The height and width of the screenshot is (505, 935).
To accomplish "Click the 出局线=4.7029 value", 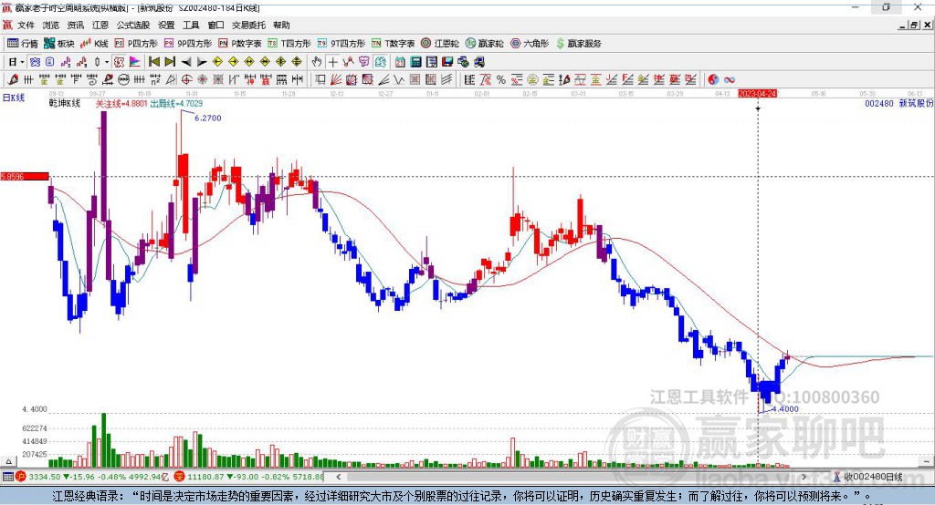I will (176, 104).
